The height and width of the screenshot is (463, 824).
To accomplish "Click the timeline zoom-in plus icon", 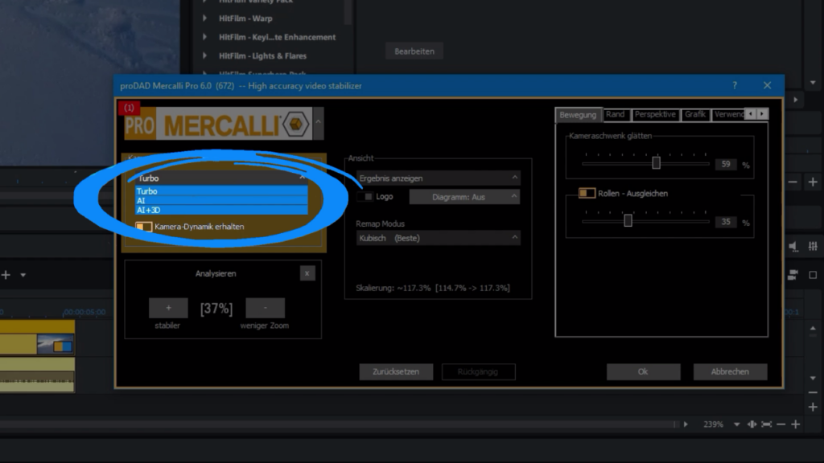I will pos(796,424).
